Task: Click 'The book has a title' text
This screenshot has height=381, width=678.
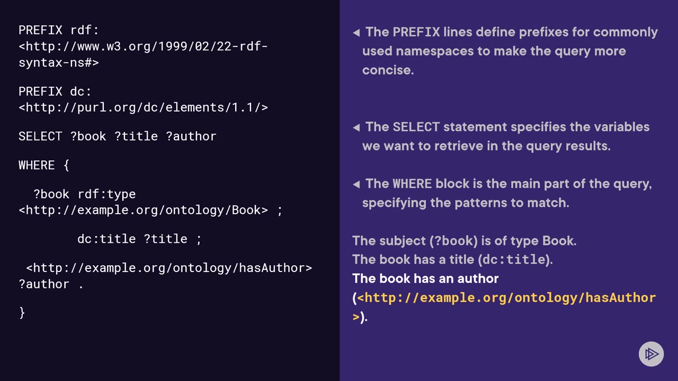Action: tap(452, 259)
